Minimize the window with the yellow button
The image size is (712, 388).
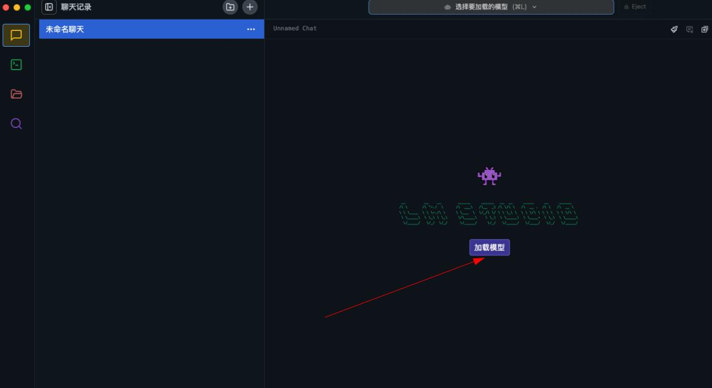(17, 8)
